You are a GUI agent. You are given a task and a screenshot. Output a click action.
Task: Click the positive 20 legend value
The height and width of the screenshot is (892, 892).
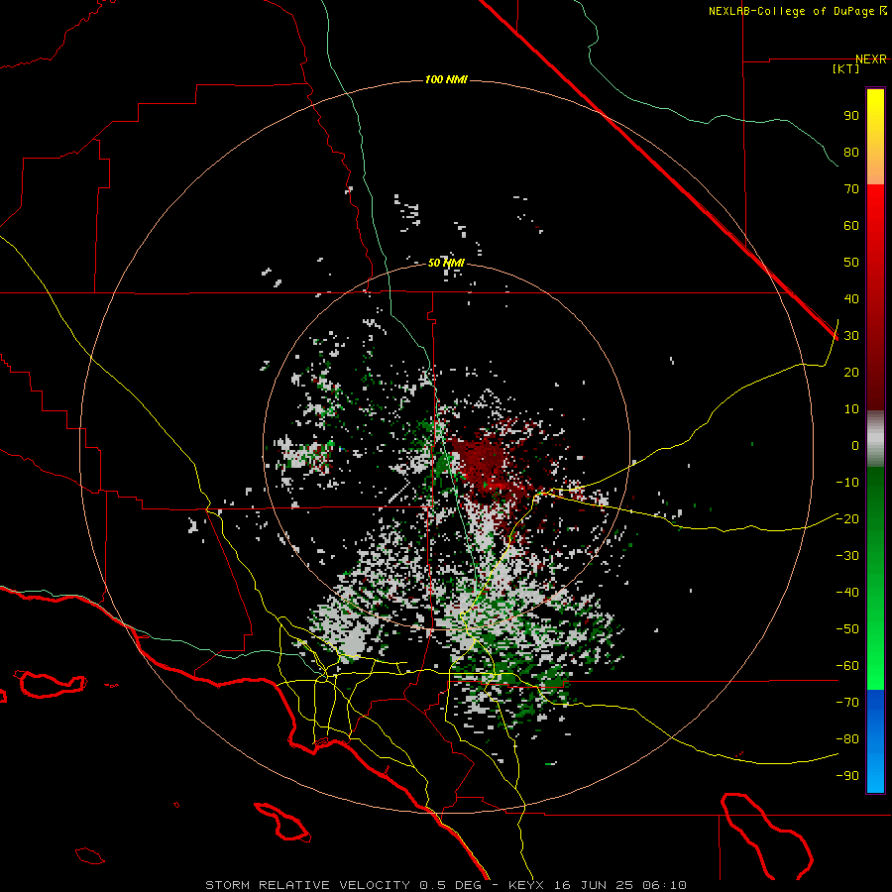coord(851,372)
